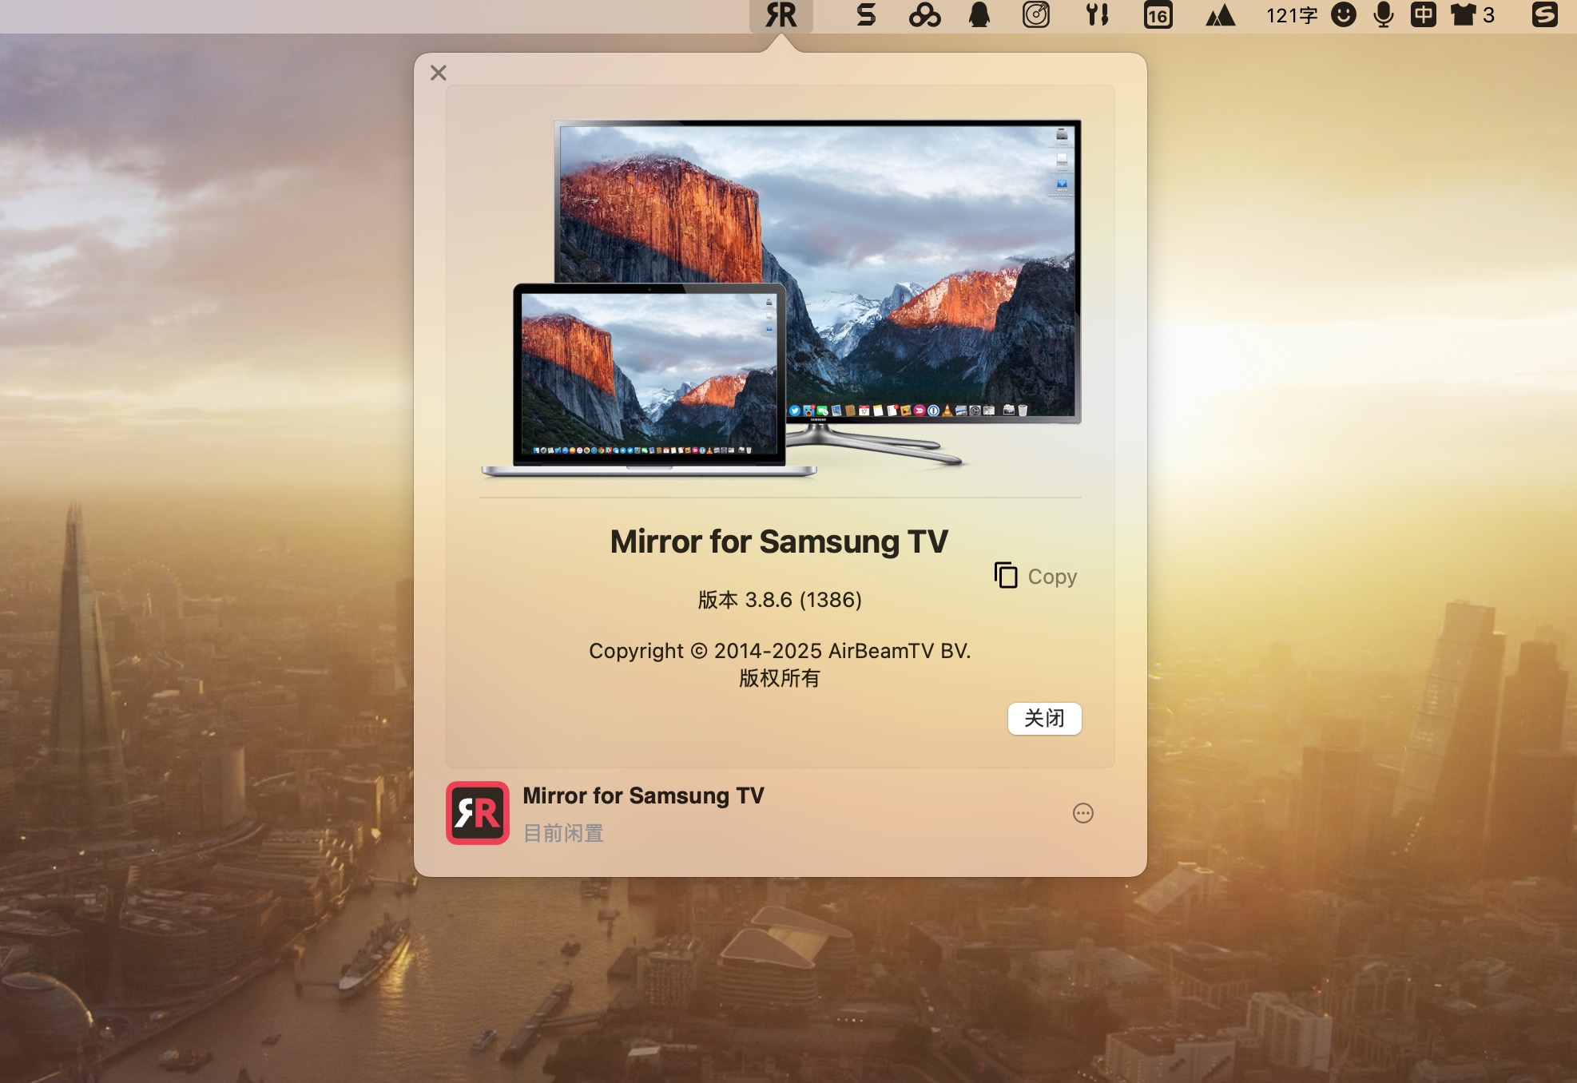Click the 关闭 button

pos(1044,718)
